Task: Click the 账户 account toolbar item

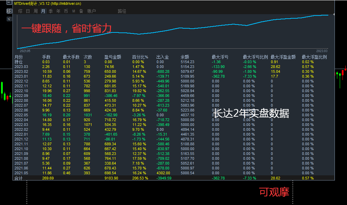Action: [x=91, y=11]
